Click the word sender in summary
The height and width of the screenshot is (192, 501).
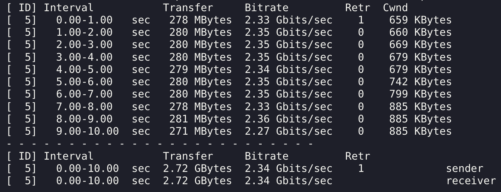464,169
